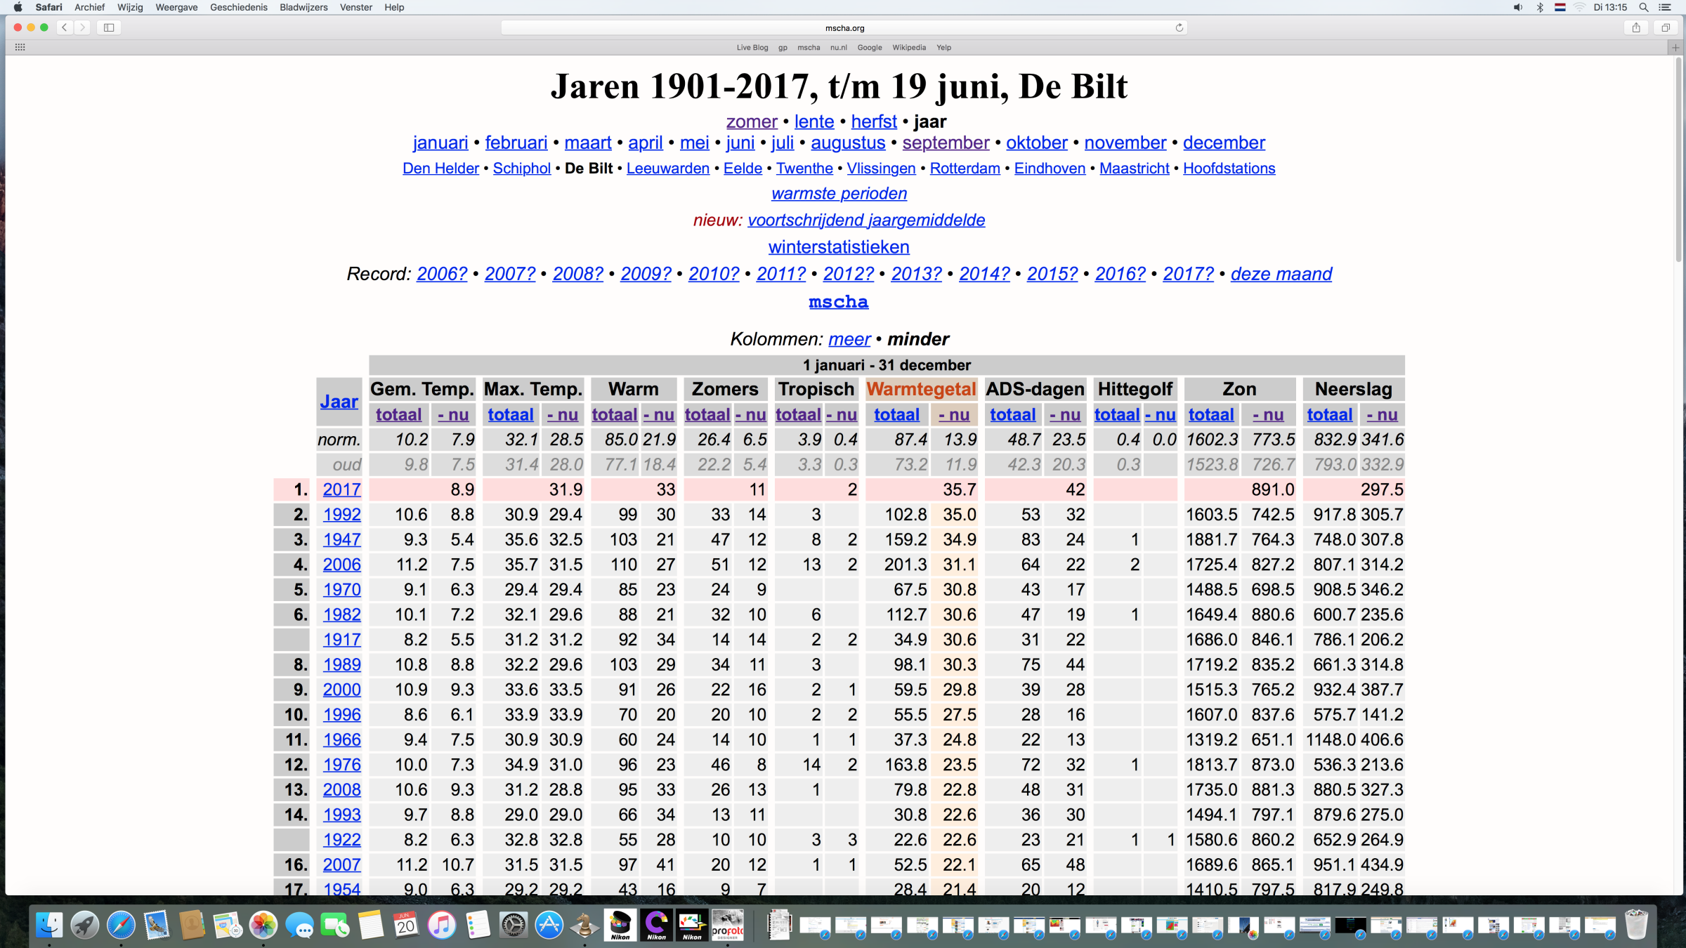
Task: Click volume icon in menu bar
Action: (x=1518, y=7)
